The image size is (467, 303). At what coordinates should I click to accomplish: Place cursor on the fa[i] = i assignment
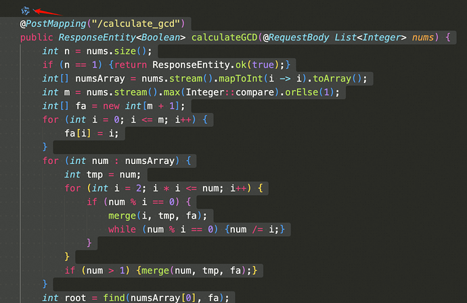click(88, 133)
